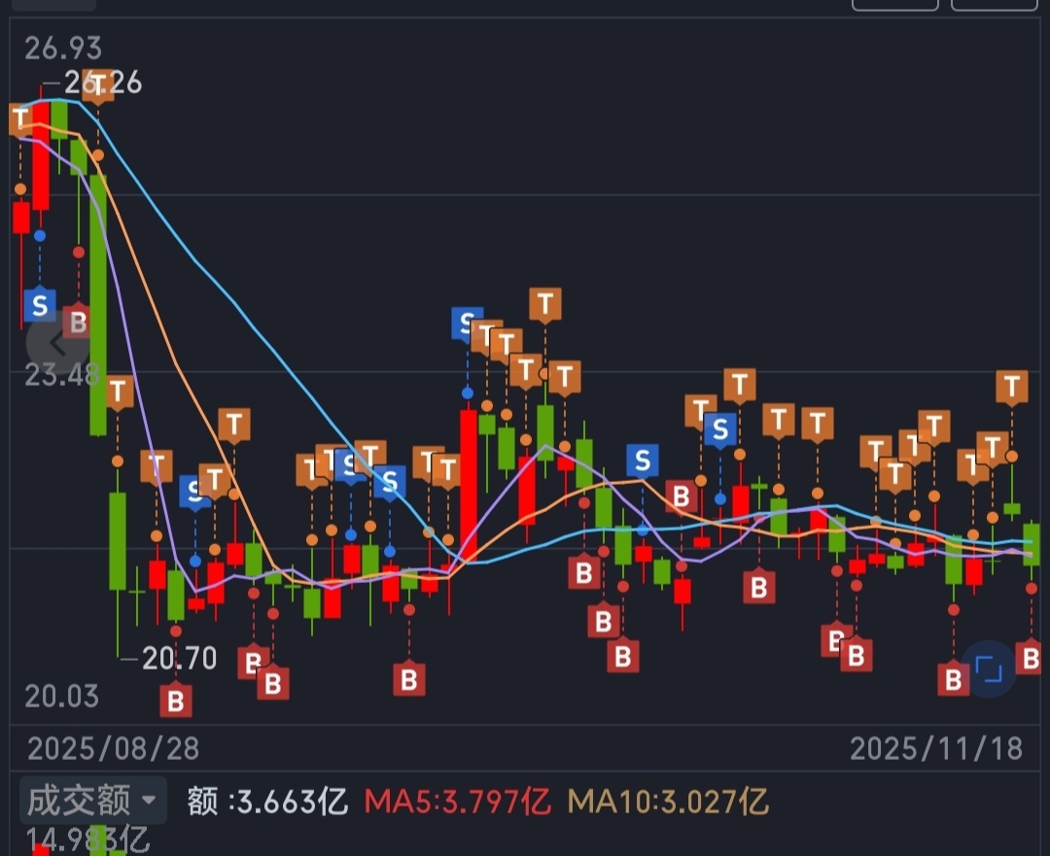
Task: Click the tallest red candlestick in mid-chart
Action: (x=469, y=485)
